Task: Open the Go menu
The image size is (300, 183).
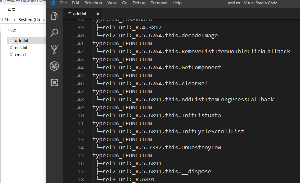Action: click(x=125, y=3)
